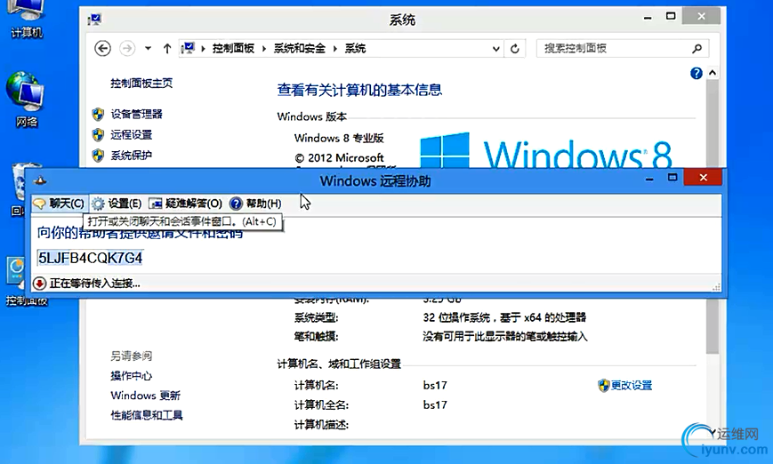The width and height of the screenshot is (773, 464).
Task: Click the shield icon beside 系统保护
Action: click(98, 156)
